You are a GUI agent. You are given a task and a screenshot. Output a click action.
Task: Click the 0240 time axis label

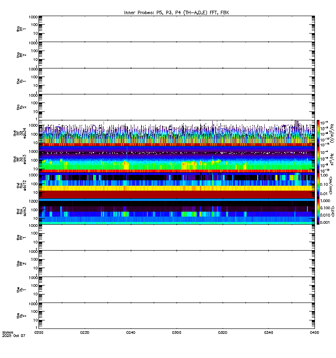131,332
